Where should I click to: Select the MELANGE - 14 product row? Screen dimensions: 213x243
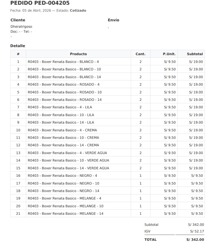point(65,214)
